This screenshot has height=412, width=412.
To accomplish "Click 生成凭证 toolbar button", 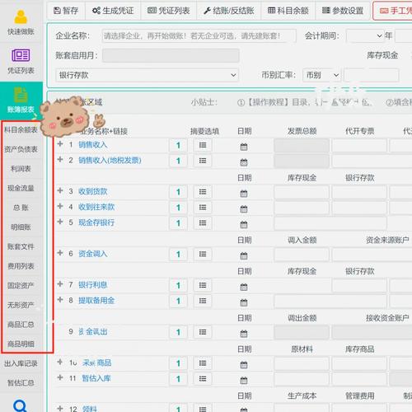I will pos(113,11).
